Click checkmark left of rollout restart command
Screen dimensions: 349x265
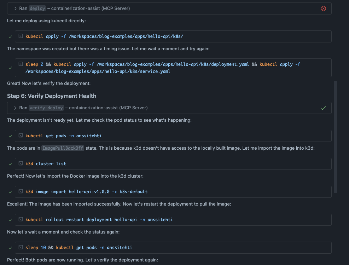pos(10,220)
